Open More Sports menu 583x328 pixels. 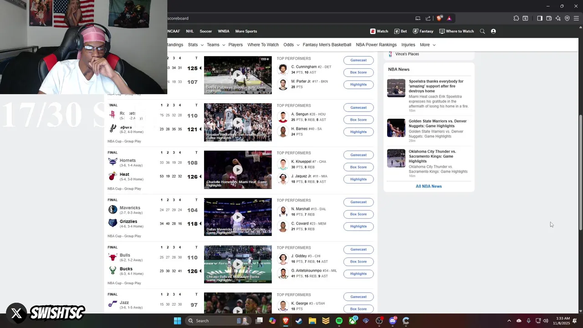[246, 31]
